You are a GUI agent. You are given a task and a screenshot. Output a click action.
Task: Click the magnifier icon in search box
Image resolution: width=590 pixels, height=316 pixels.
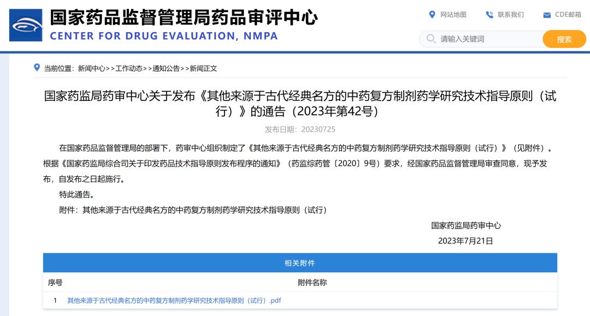pos(431,39)
